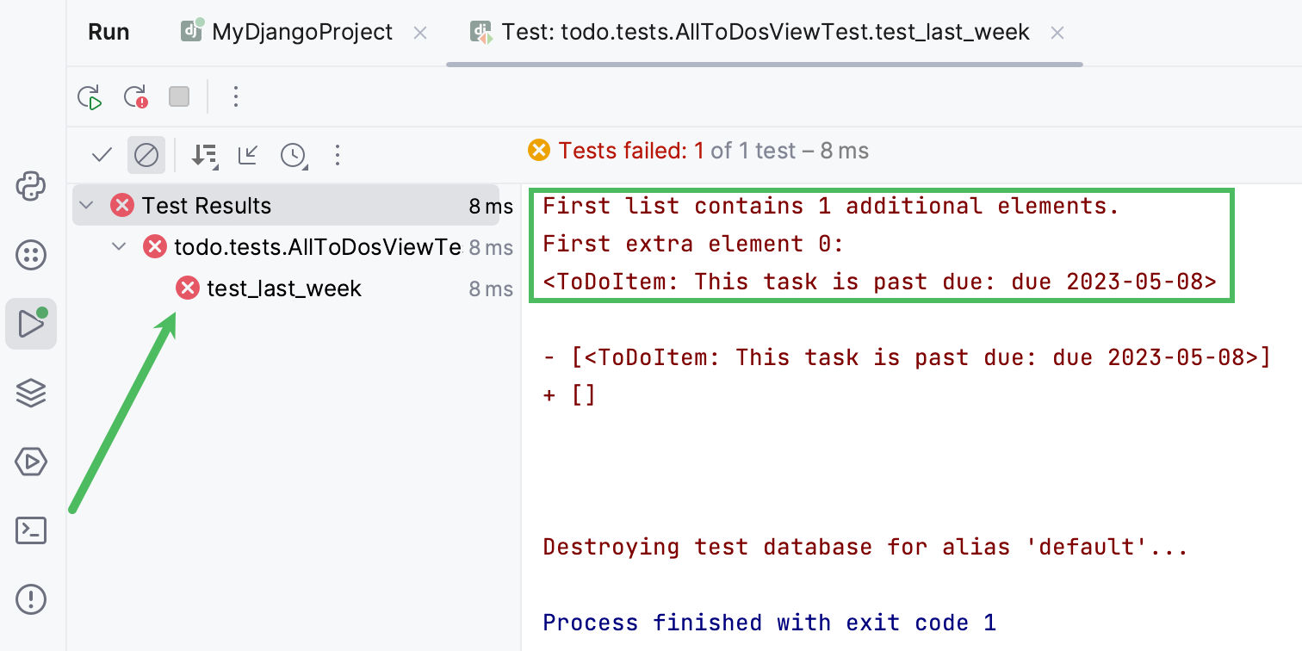Rerun all tests
The width and height of the screenshot is (1302, 651).
(90, 96)
